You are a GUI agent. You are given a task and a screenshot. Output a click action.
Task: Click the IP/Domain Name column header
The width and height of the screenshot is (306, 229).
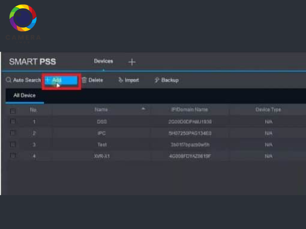click(x=190, y=110)
